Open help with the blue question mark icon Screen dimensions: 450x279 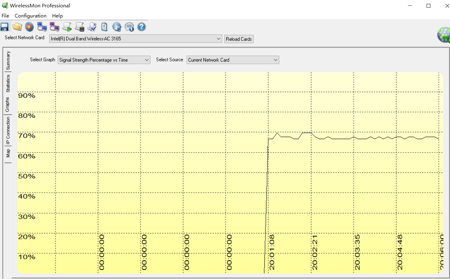point(142,27)
